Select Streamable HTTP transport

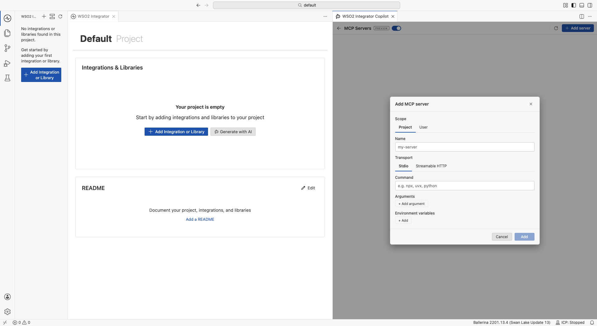[x=431, y=166]
